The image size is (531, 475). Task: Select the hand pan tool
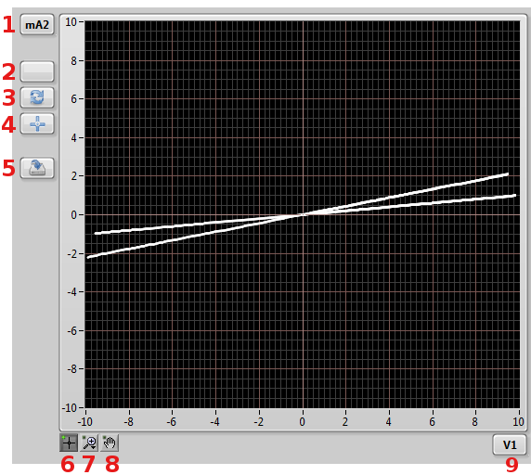[x=110, y=443]
